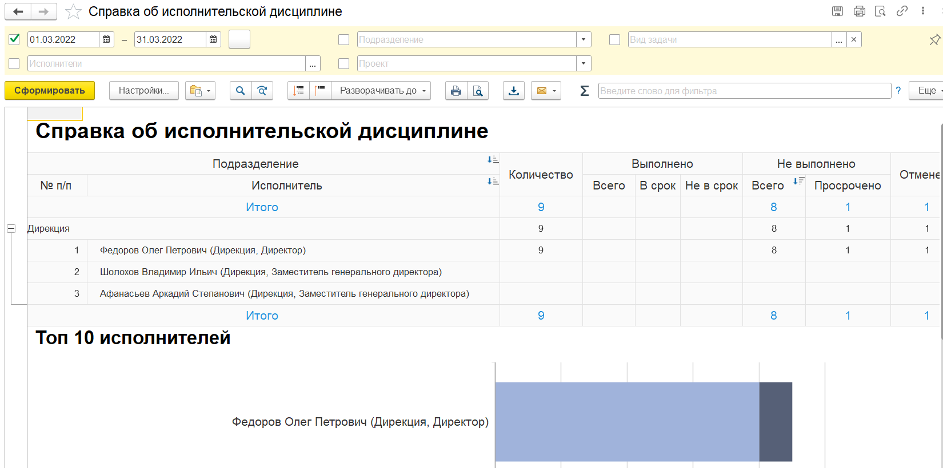Save report to file with download icon
Viewport: 943px width, 468px height.
(x=514, y=91)
